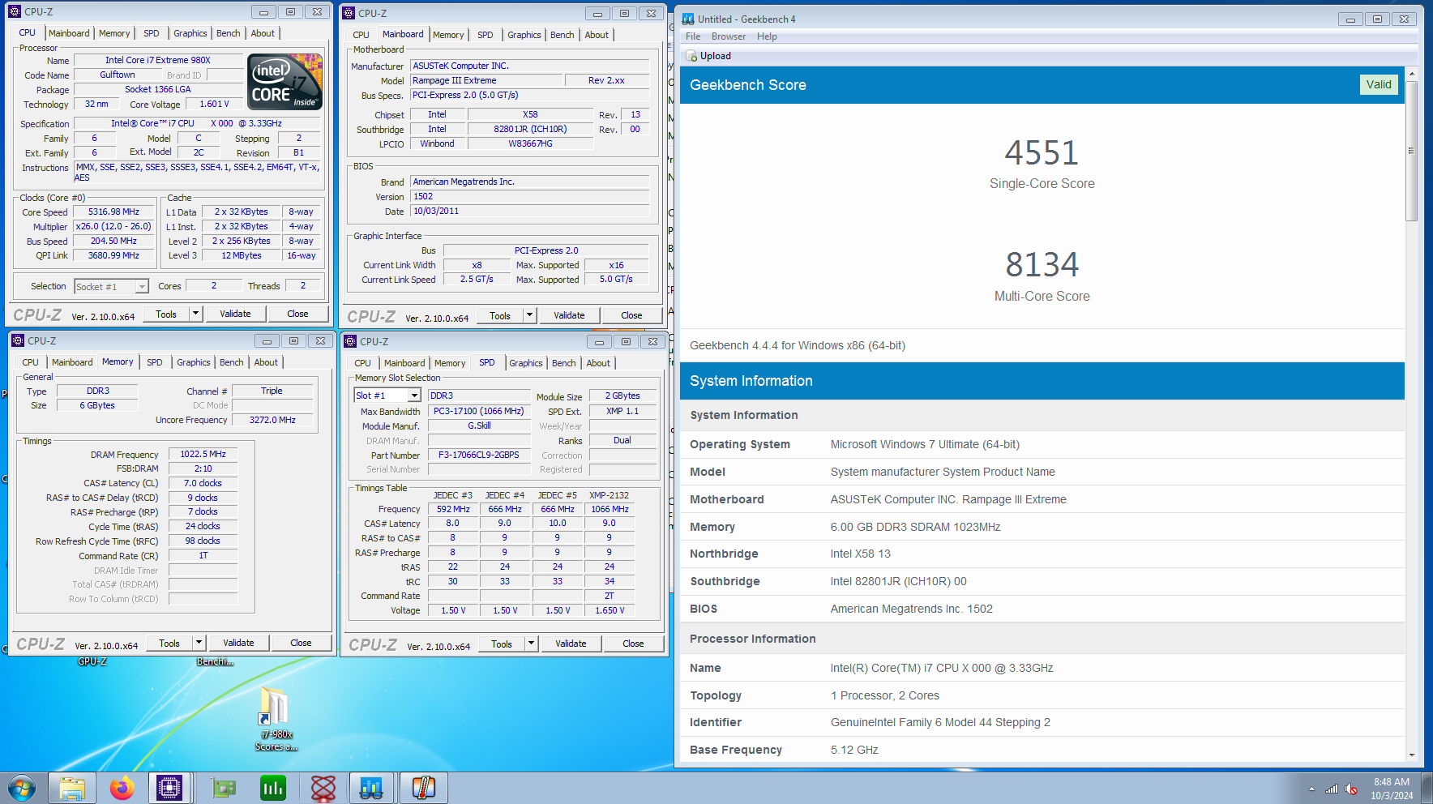
Task: Open Tools dropdown arrow in SPD window
Action: tap(531, 644)
